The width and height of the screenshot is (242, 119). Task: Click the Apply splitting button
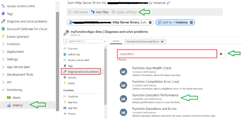(124, 12)
